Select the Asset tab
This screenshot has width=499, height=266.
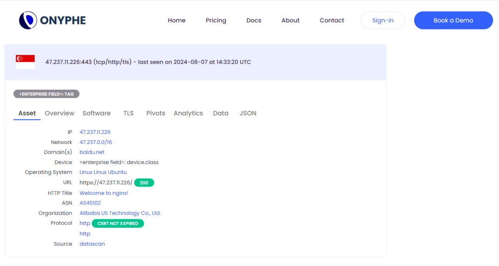(27, 113)
